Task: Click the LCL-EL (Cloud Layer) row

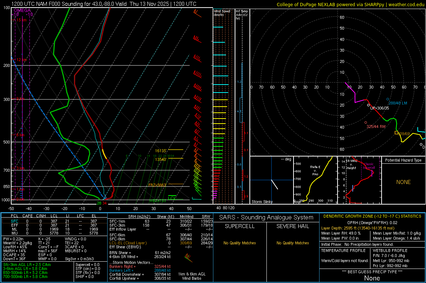Action: coord(161,243)
